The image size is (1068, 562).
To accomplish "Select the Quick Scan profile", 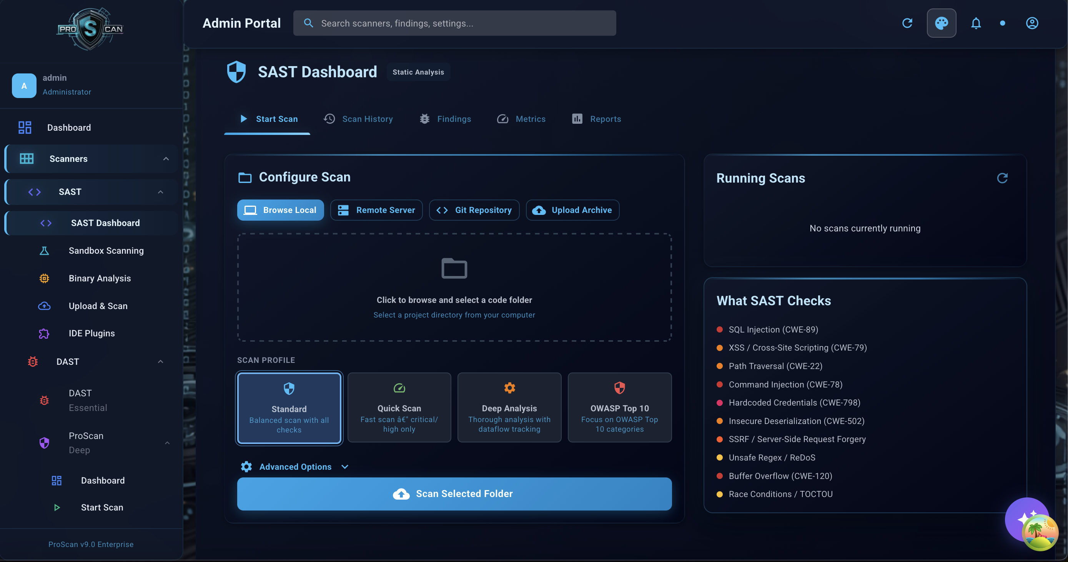I will tap(399, 407).
